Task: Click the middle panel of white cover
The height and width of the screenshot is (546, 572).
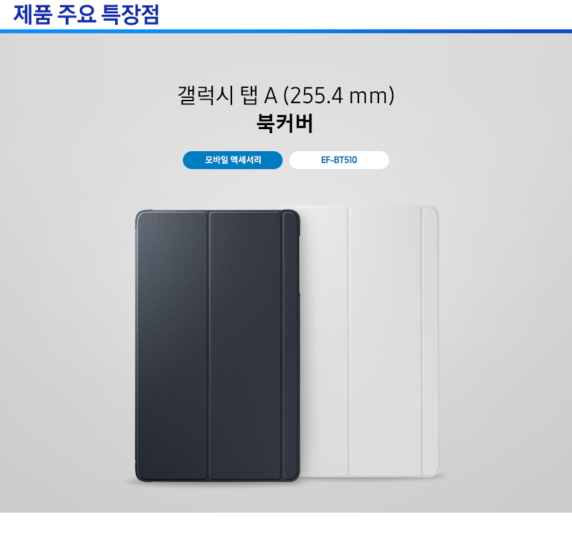Action: coord(385,341)
